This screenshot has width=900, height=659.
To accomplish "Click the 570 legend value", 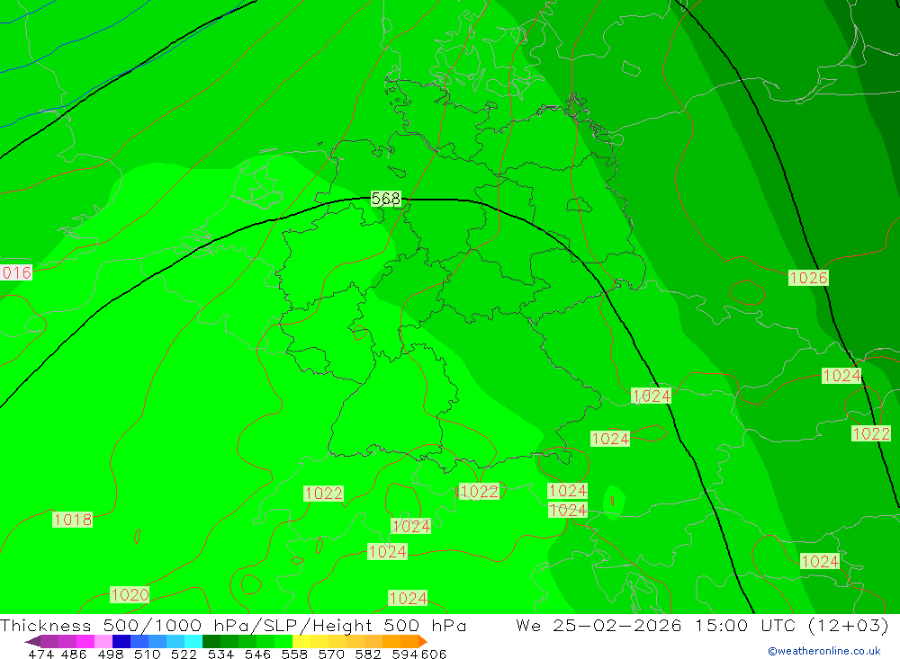I will coord(331,655).
